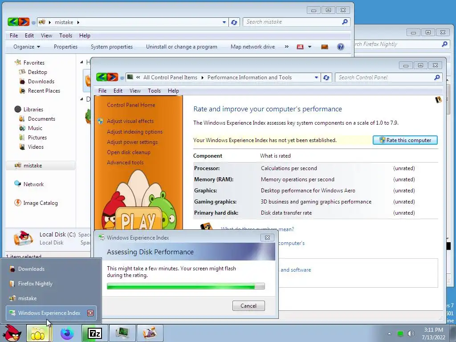The height and width of the screenshot is (342, 456).
Task: Go forward in the mistake window
Action: [24, 22]
